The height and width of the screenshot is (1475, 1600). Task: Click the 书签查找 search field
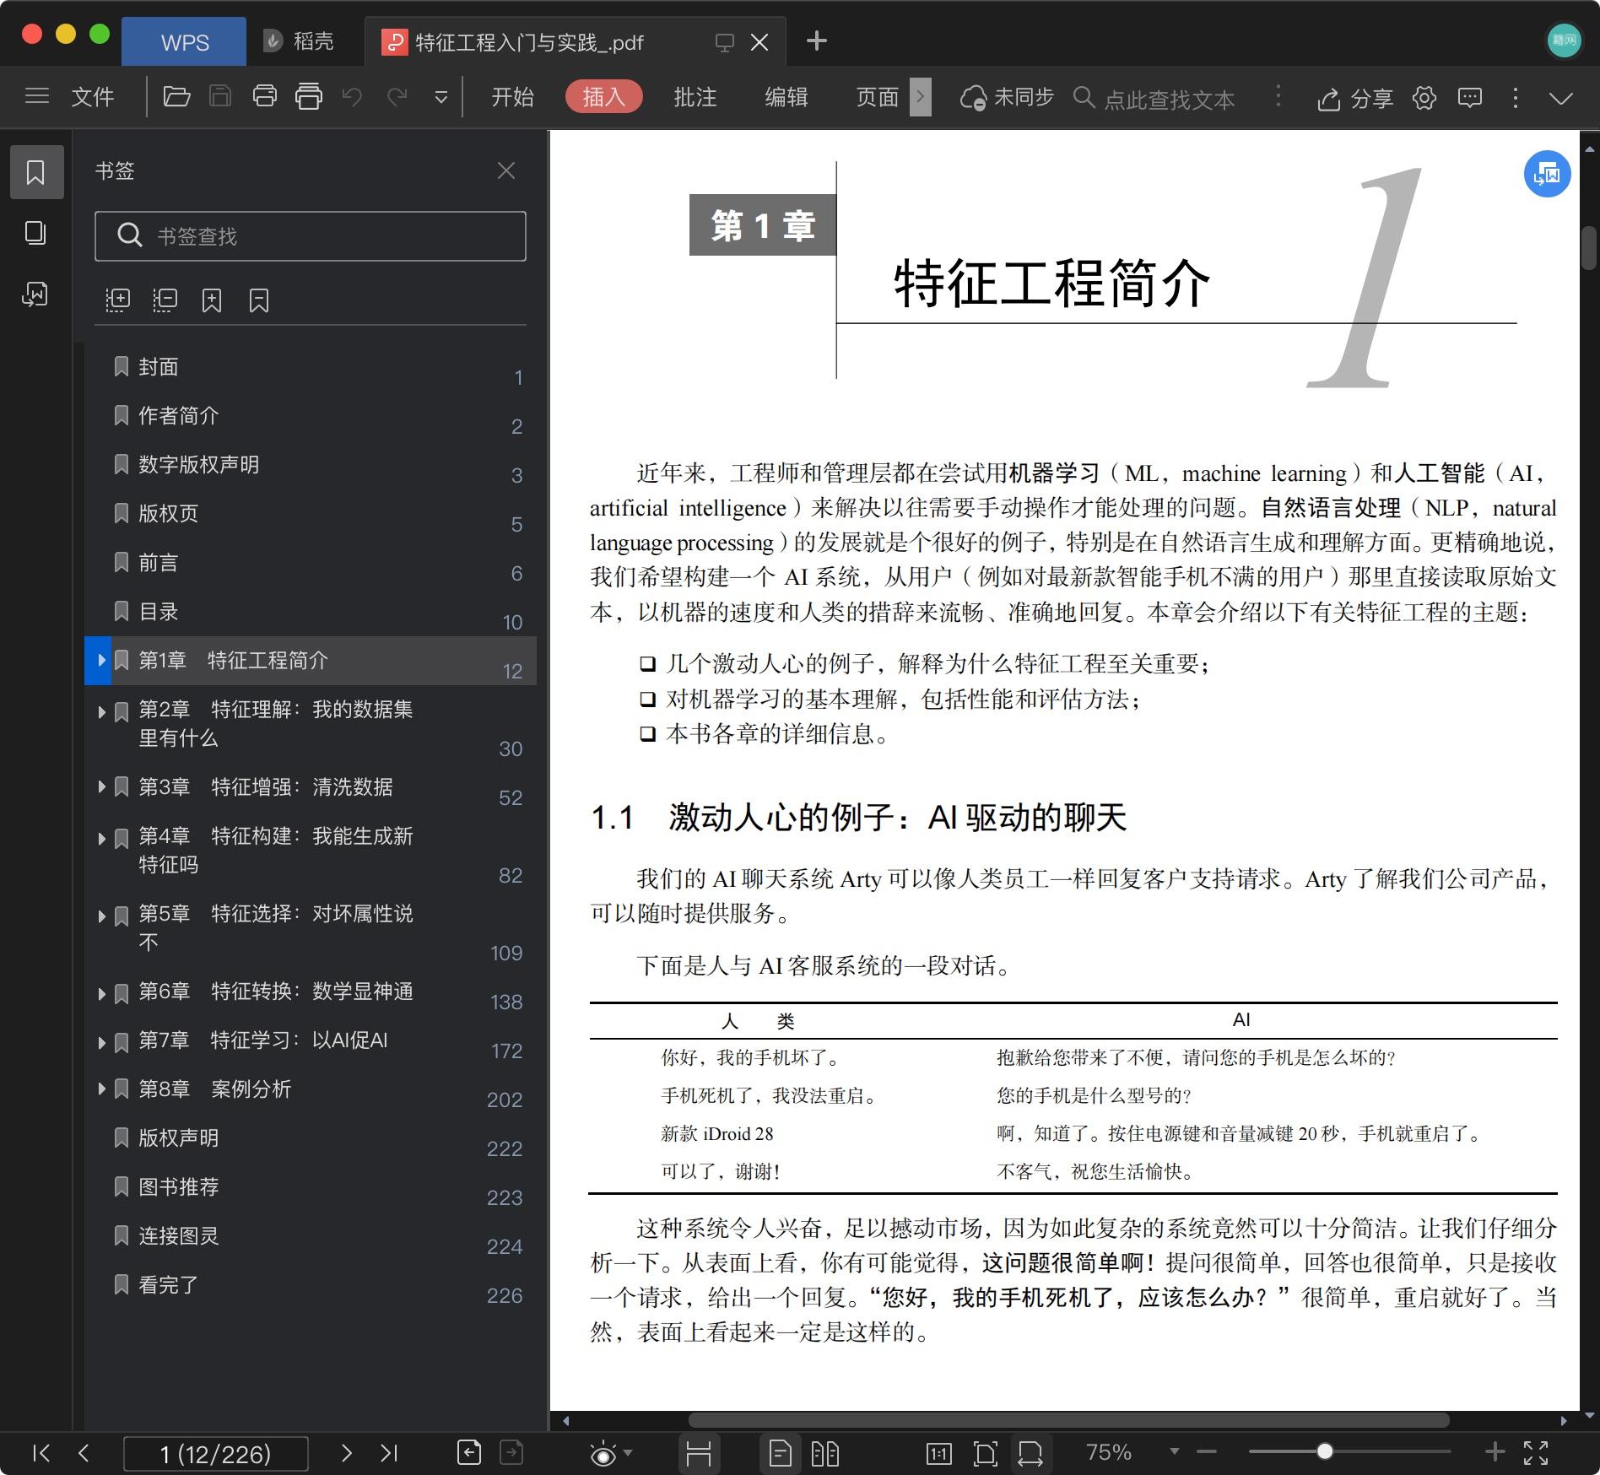pos(311,236)
